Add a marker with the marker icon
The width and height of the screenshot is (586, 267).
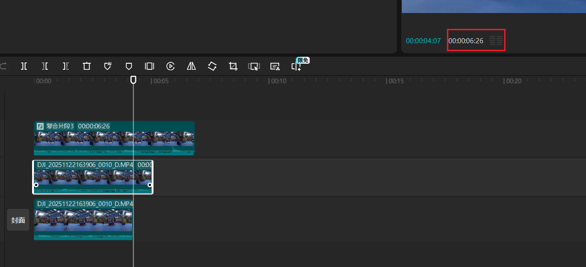[129, 66]
